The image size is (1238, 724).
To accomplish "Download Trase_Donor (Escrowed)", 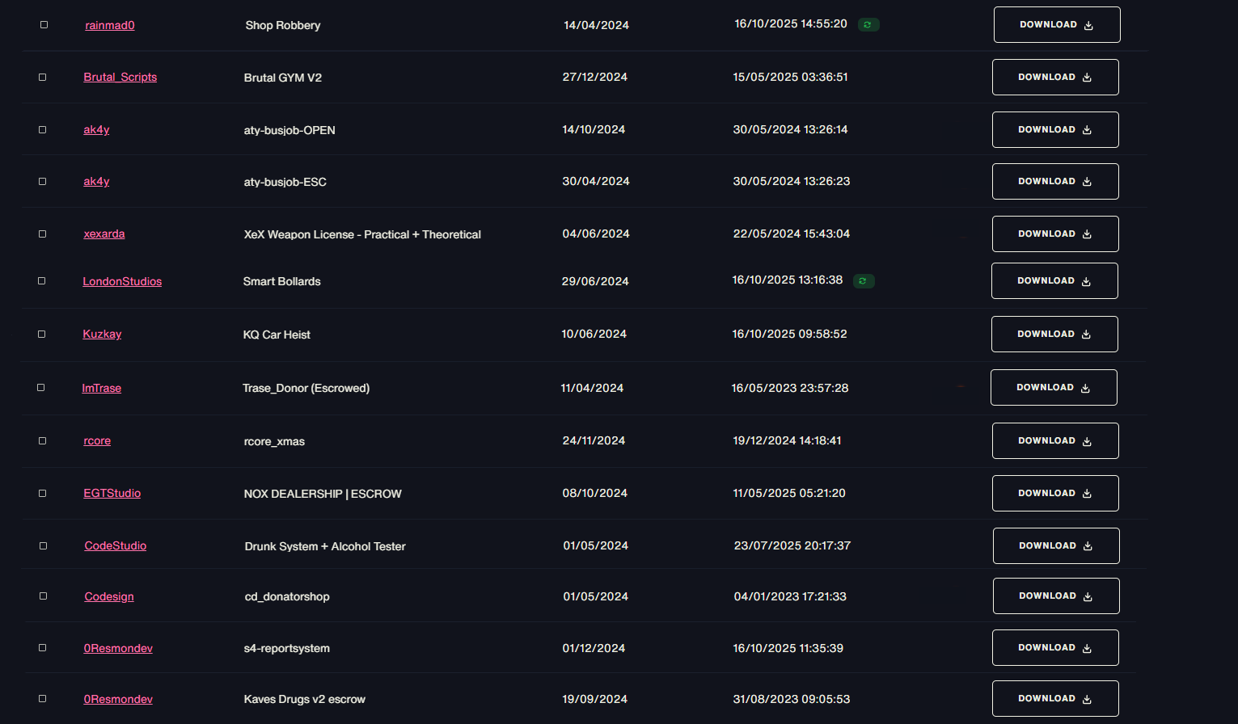I will coord(1054,388).
